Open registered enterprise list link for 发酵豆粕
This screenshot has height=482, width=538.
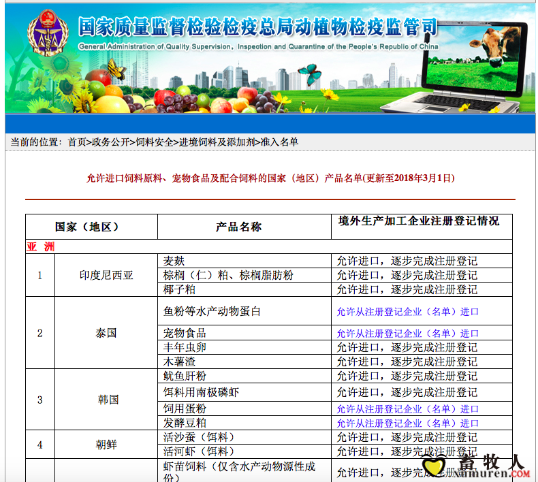tap(407, 423)
